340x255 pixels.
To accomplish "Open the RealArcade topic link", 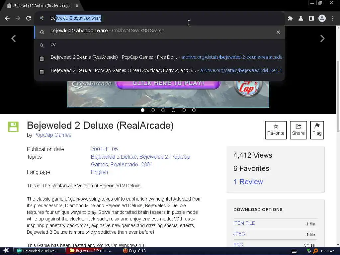I will [124, 165].
